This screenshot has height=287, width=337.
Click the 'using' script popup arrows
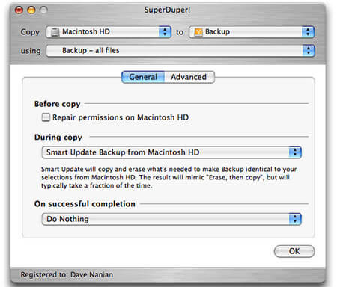click(x=309, y=51)
